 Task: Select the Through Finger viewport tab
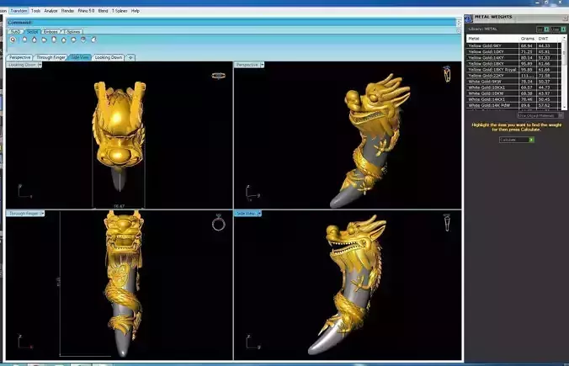(x=51, y=57)
